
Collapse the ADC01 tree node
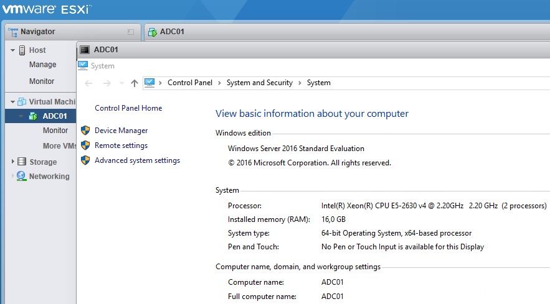(x=21, y=116)
